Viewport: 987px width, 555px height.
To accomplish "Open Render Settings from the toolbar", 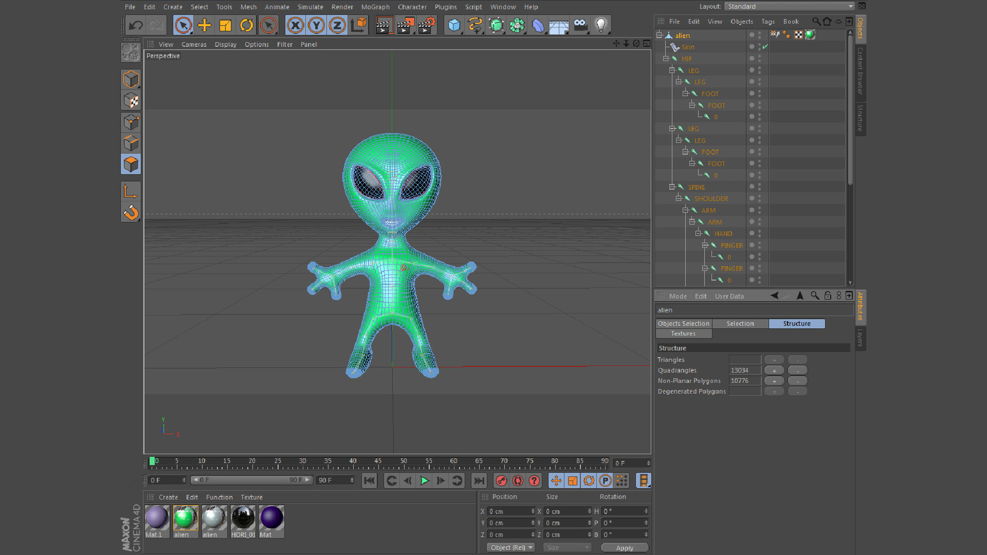I will tap(427, 25).
